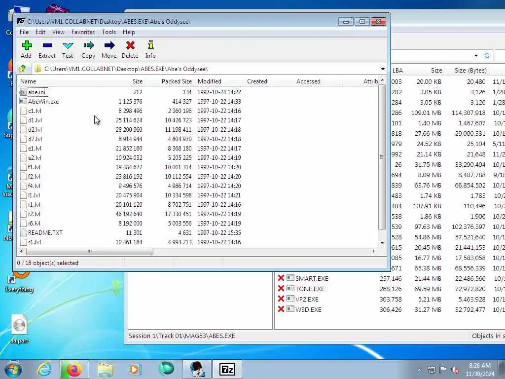The width and height of the screenshot is (505, 379).
Task: Select the s1.lvl file row
Action: [198, 242]
